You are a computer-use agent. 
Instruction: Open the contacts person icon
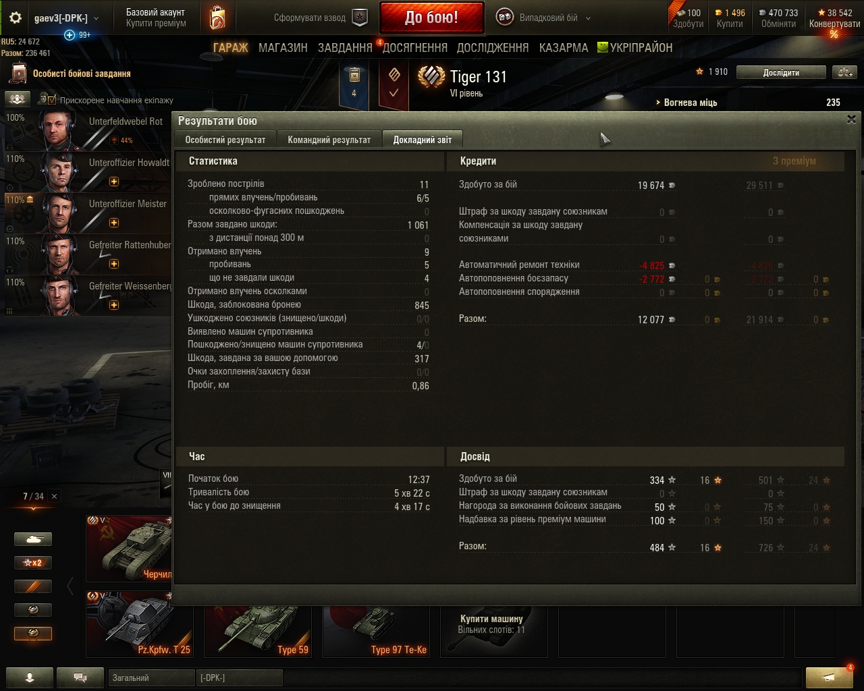29,678
